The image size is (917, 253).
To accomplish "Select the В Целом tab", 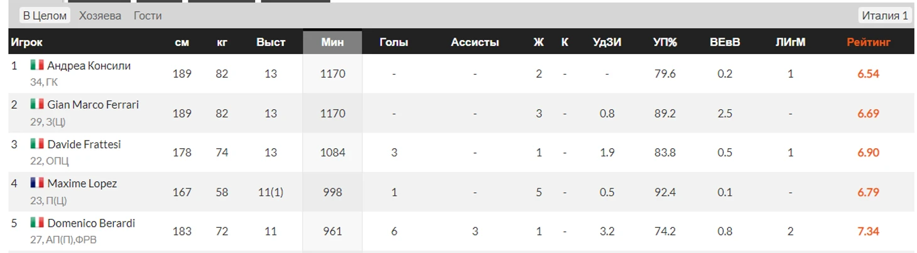I will pos(45,16).
